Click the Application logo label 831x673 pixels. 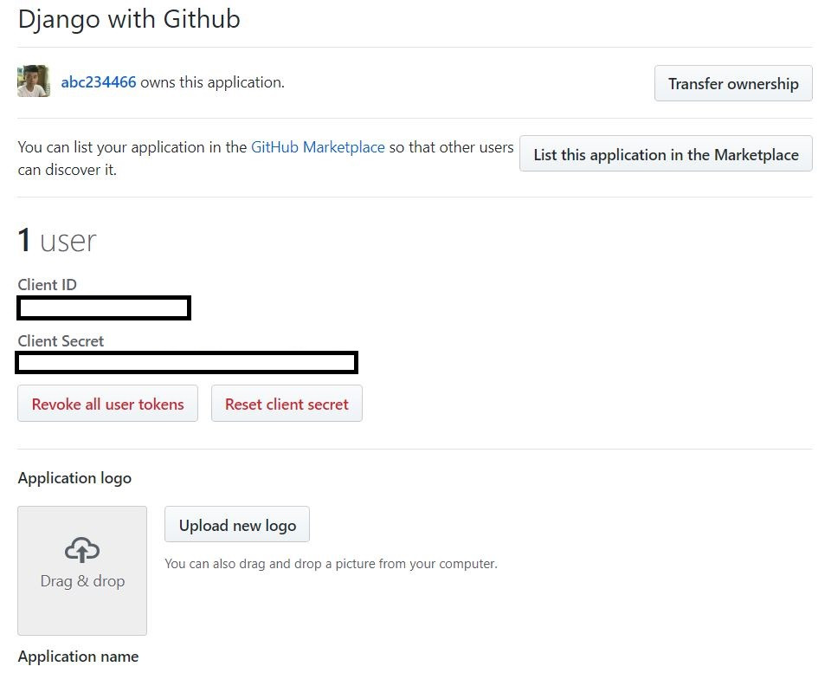pyautogui.click(x=74, y=478)
